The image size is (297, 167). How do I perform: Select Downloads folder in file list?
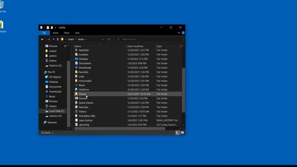click(x=85, y=68)
